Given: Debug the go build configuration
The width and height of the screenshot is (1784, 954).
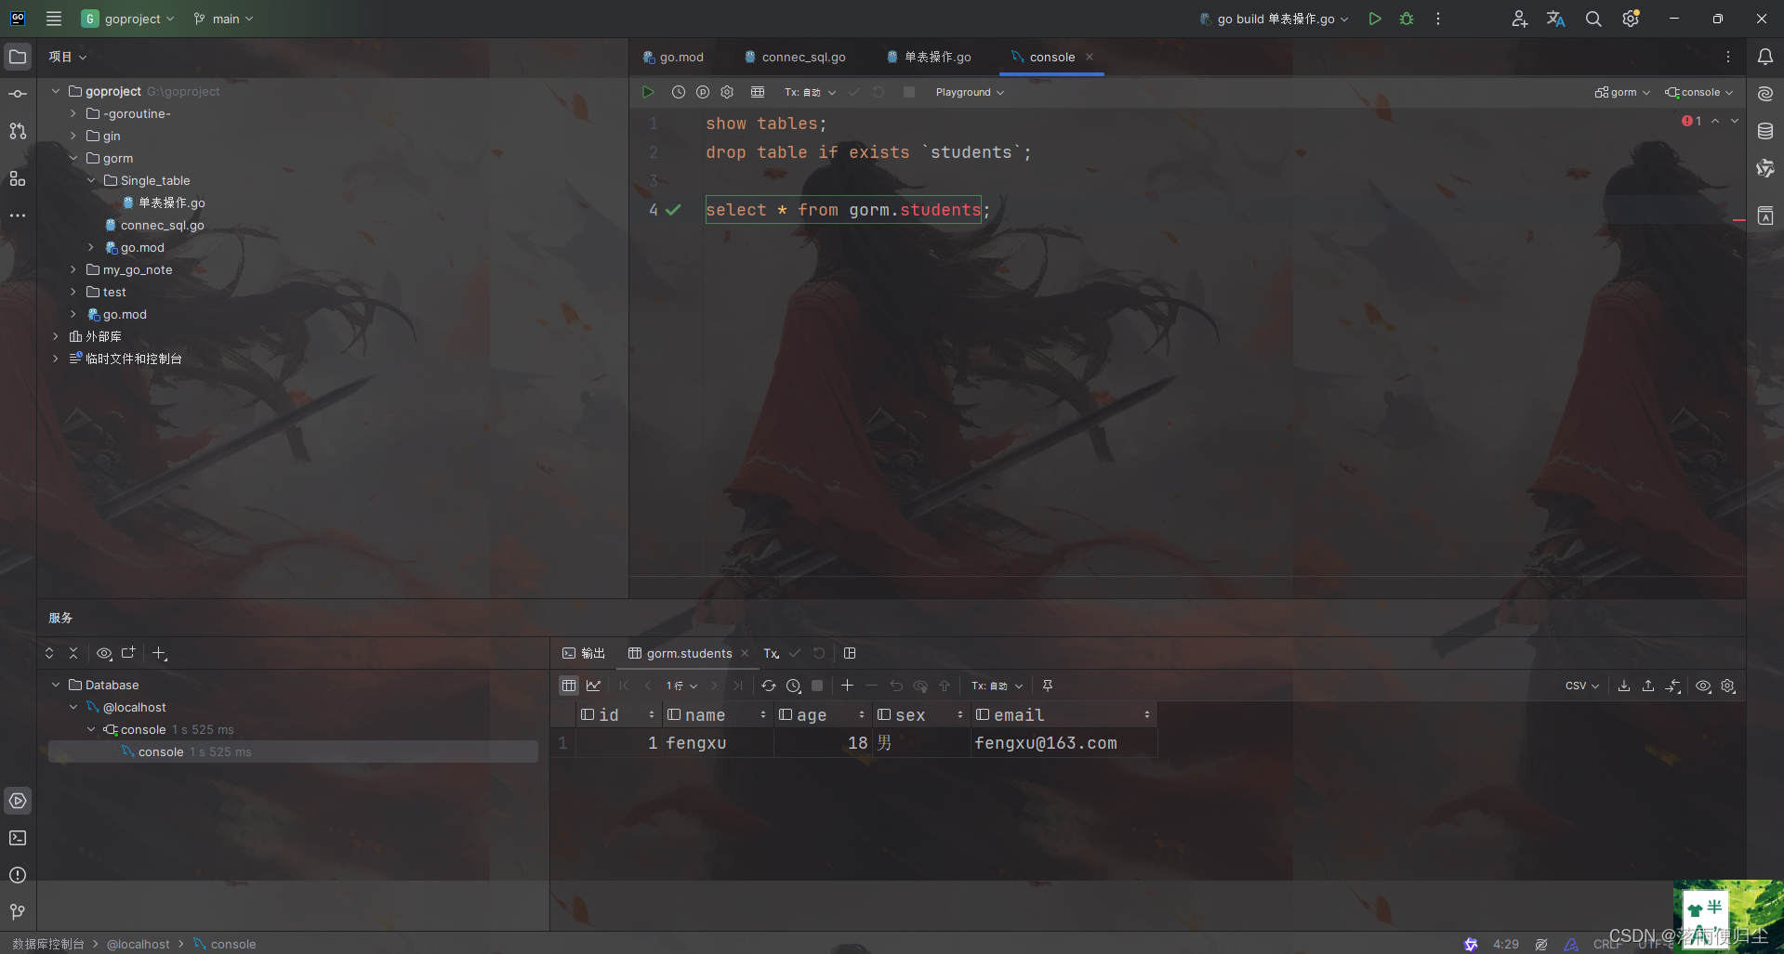Looking at the screenshot, I should tap(1407, 19).
